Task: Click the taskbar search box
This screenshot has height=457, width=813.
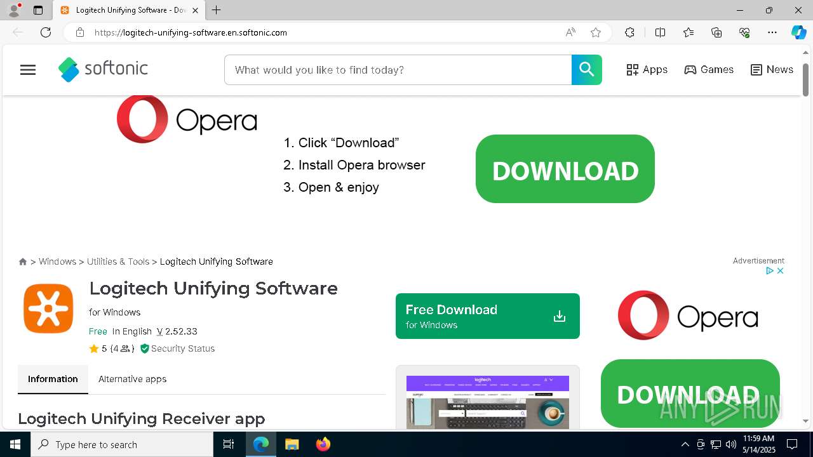Action: coord(122,444)
